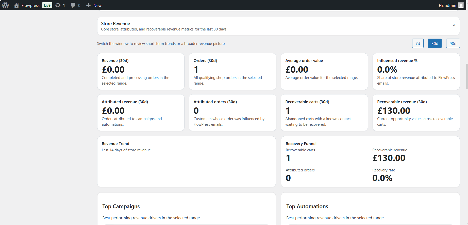Click the Recoverable revenue (30d) card label

pos(402,102)
